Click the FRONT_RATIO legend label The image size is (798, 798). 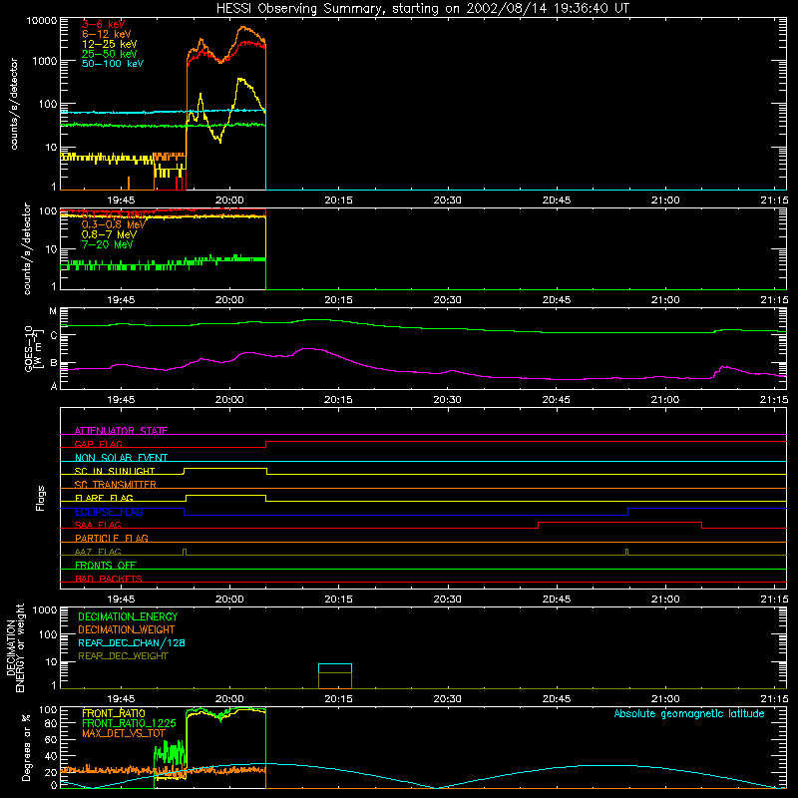[114, 713]
